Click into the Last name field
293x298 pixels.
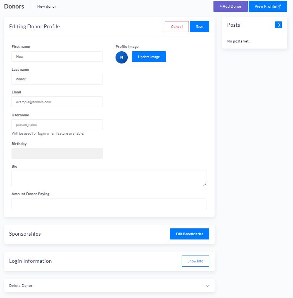57,79
